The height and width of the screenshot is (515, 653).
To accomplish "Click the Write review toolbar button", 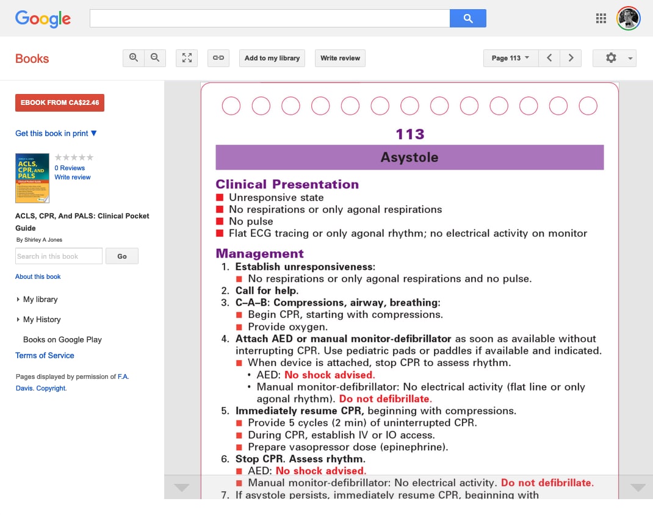I will pos(340,58).
